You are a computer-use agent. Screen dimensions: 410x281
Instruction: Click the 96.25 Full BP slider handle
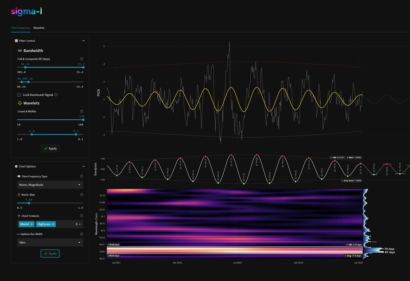pyautogui.click(x=25, y=67)
